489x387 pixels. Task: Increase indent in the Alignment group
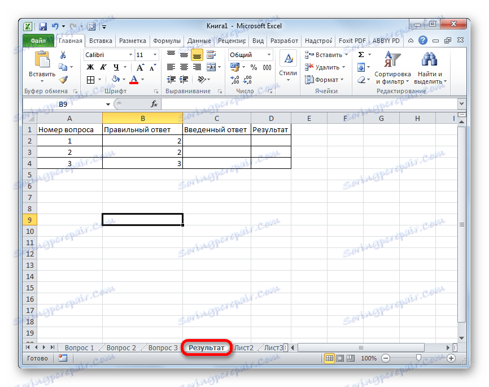(184, 79)
